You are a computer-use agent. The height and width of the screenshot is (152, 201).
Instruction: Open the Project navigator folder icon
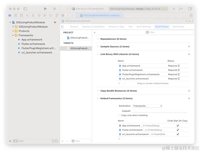click(x=10, y=15)
